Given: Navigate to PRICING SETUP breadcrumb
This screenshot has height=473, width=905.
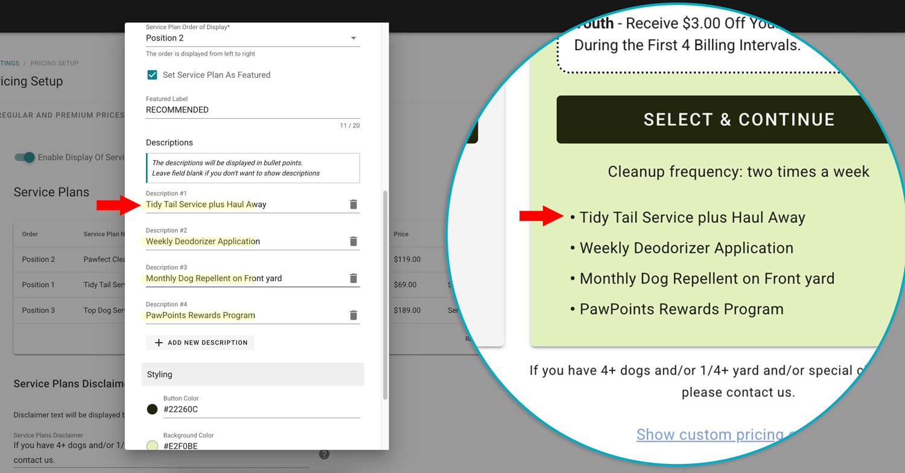Looking at the screenshot, I should [54, 63].
